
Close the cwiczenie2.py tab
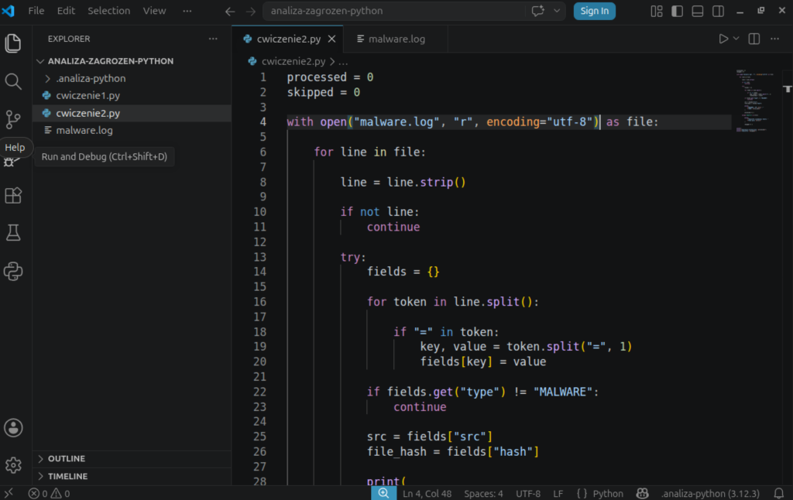click(x=331, y=39)
